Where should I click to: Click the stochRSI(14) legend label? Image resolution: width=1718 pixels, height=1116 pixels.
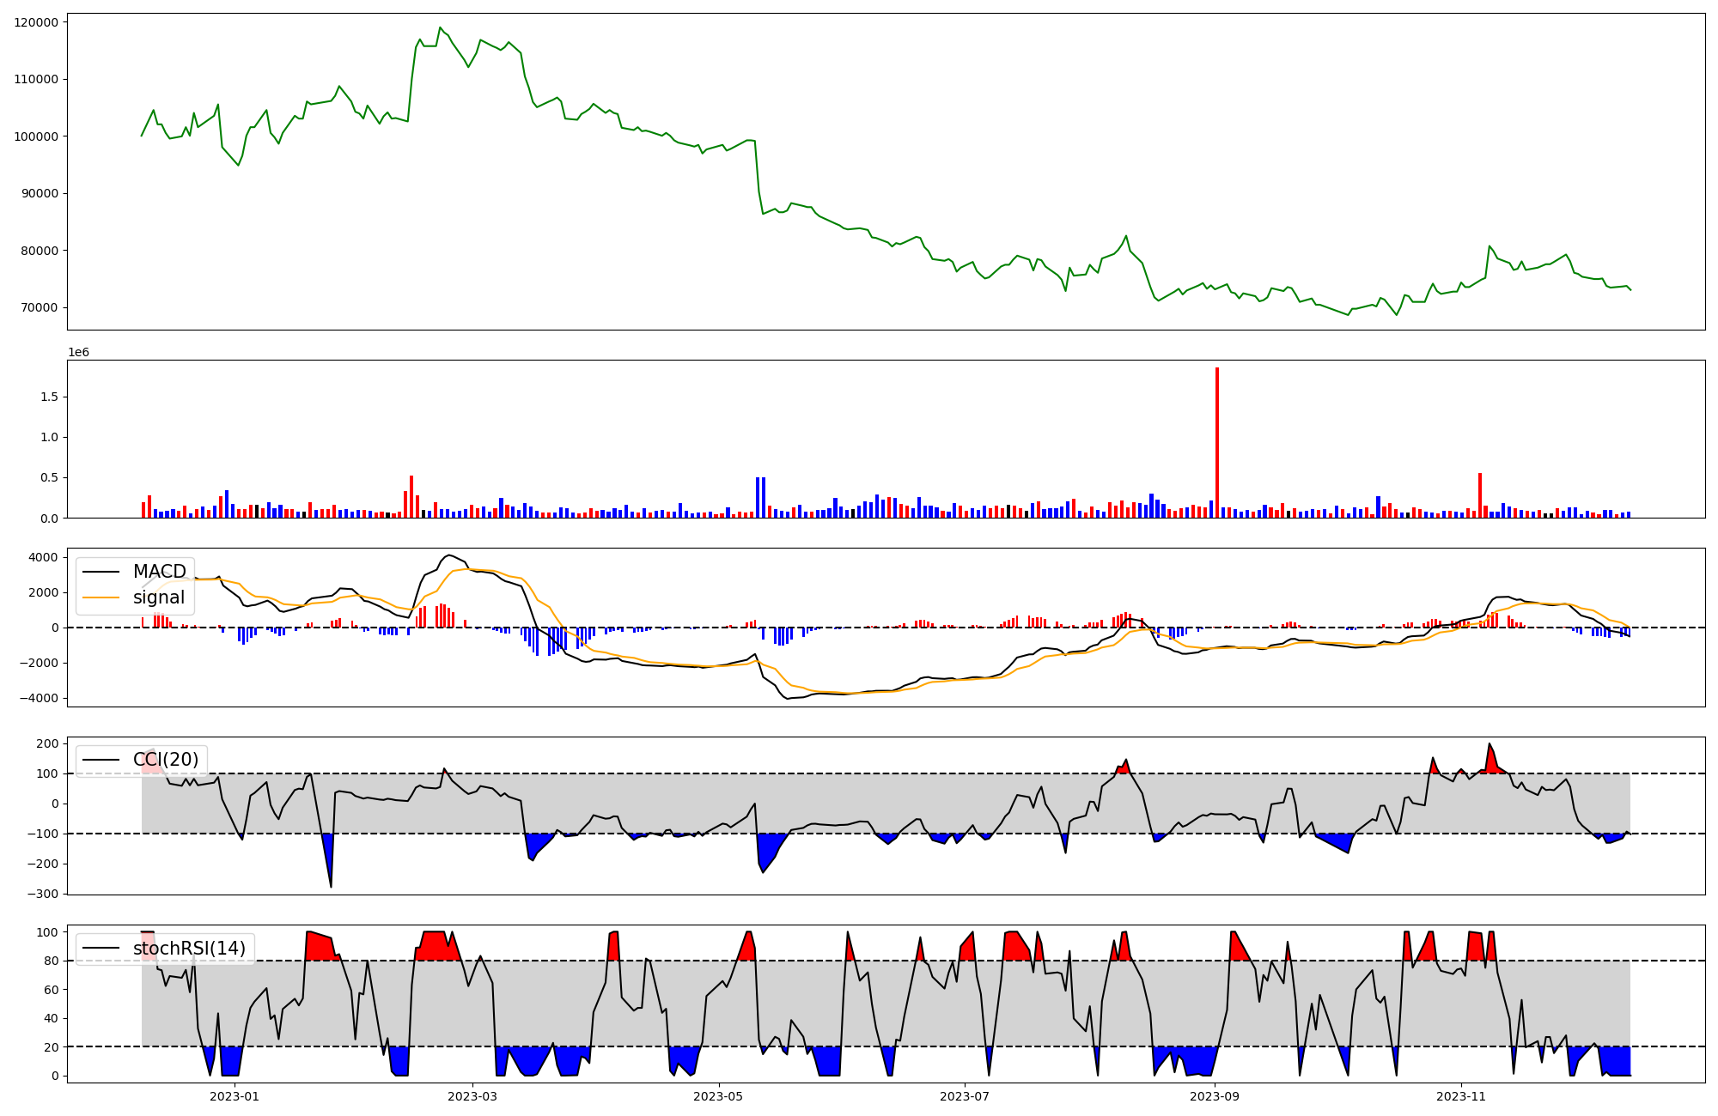point(189,948)
